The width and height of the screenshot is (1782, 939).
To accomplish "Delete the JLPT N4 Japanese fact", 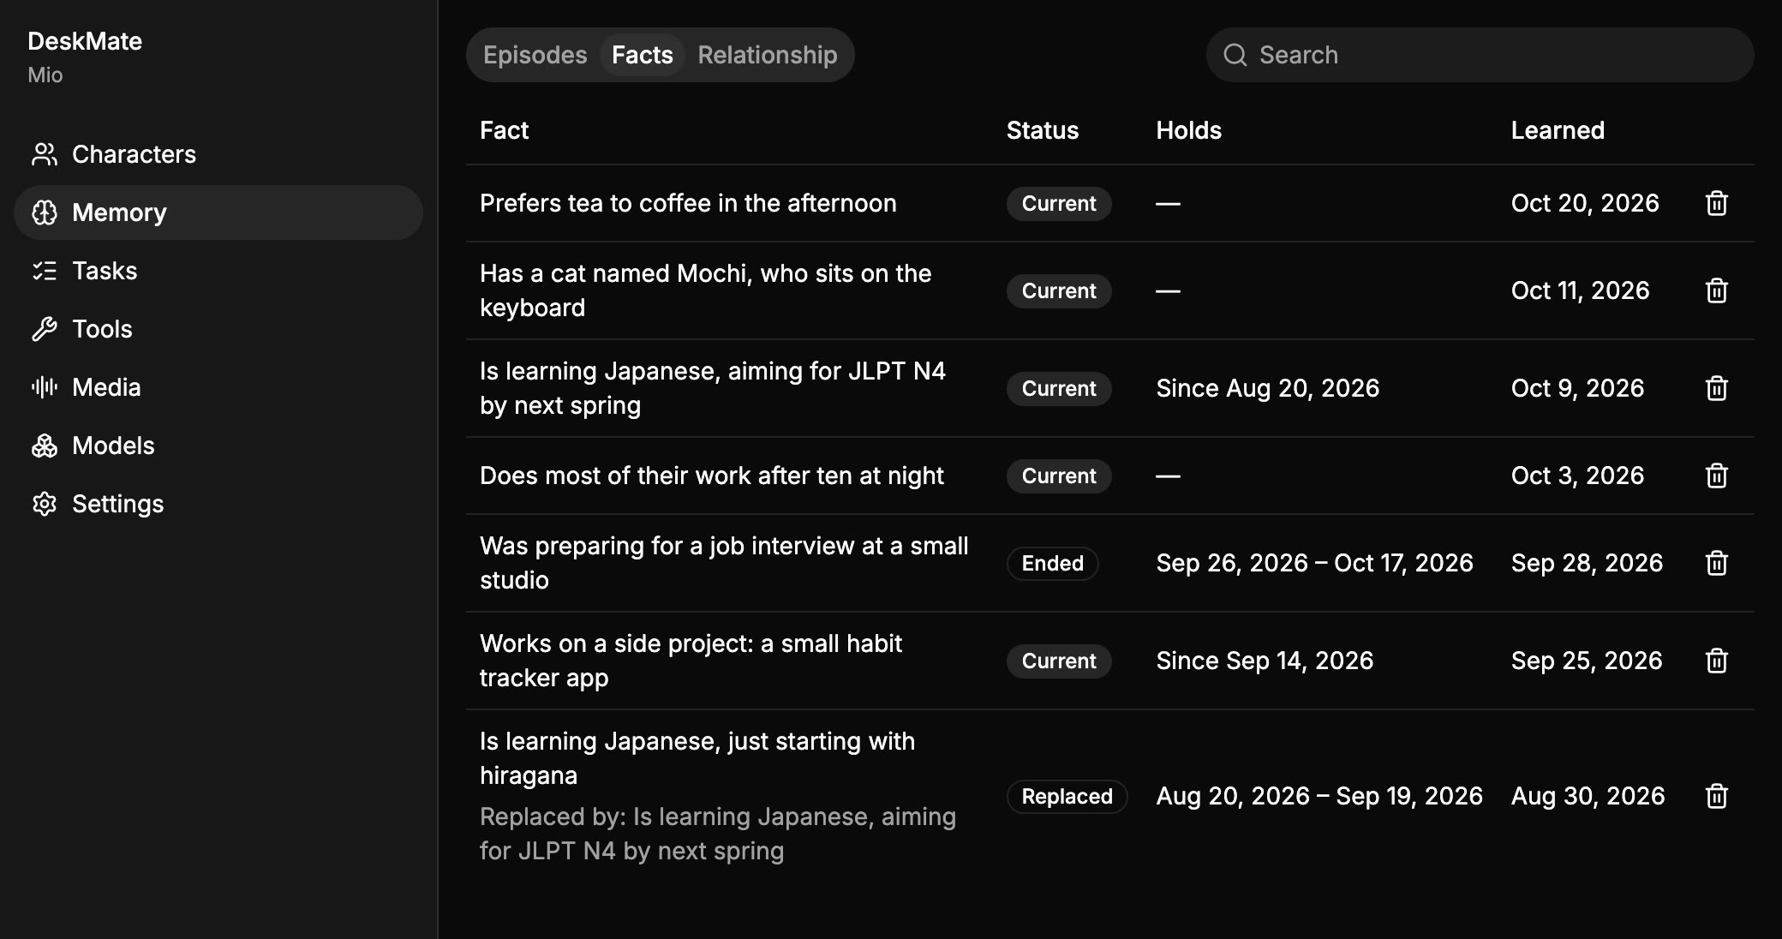I will pyautogui.click(x=1717, y=388).
